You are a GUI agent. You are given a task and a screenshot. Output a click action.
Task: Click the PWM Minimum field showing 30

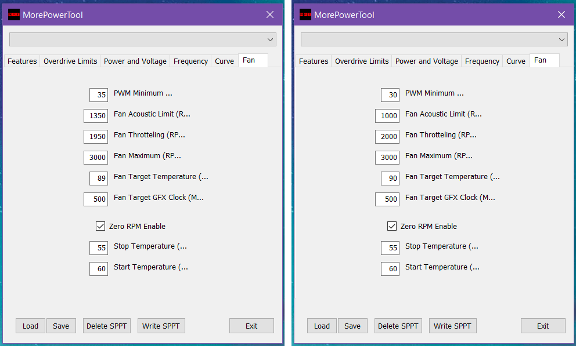pyautogui.click(x=390, y=95)
